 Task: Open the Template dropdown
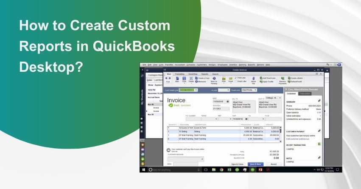255,90
